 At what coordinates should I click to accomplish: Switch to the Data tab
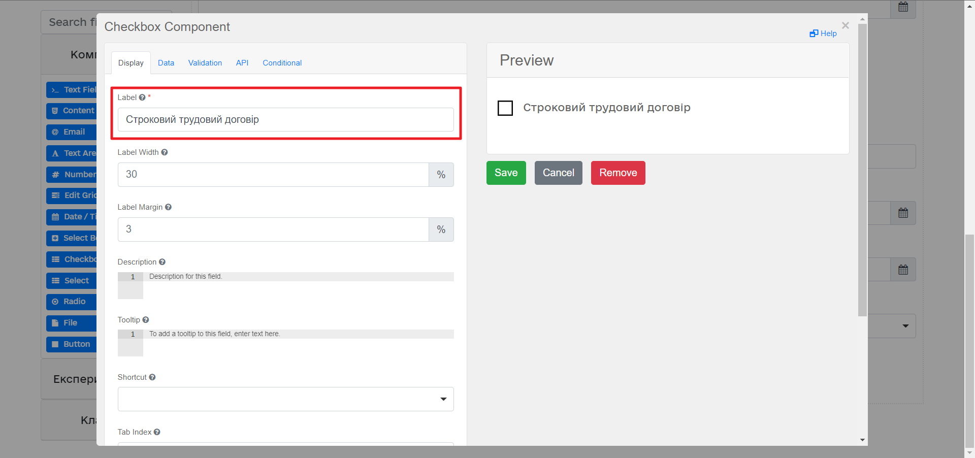coord(166,63)
